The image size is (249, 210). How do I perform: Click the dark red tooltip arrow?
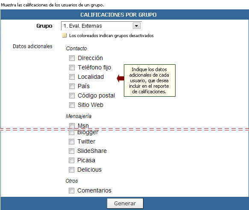point(120,78)
